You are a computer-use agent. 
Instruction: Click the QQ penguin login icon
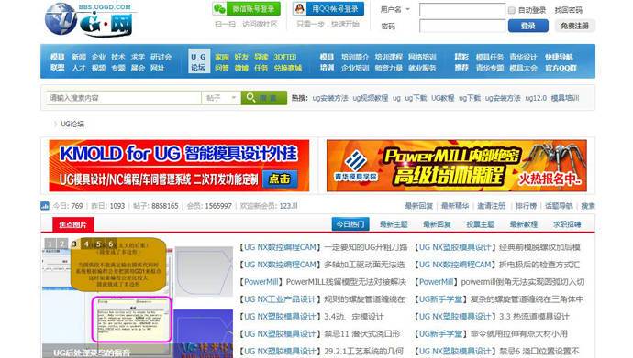click(300, 8)
